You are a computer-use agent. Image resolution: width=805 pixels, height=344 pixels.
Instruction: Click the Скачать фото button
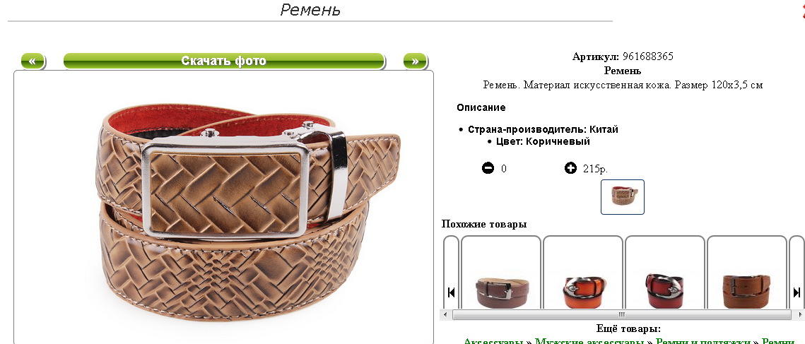(x=224, y=61)
